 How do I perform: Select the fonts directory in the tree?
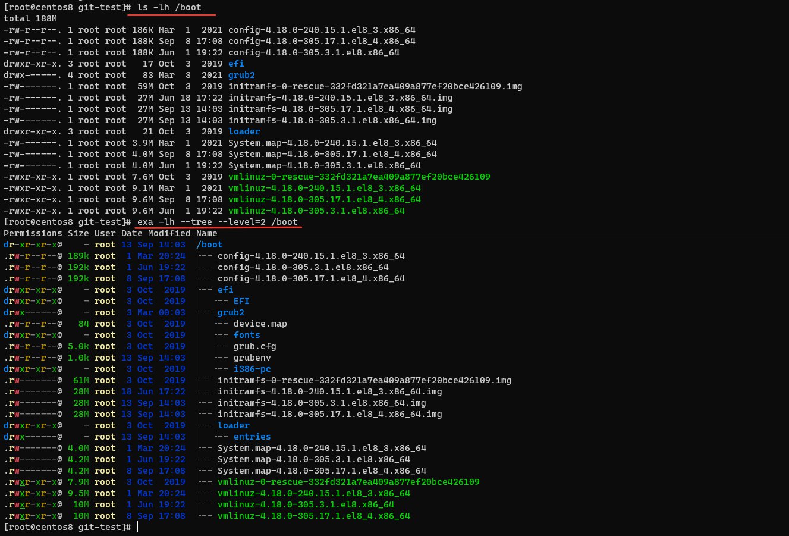pos(247,335)
